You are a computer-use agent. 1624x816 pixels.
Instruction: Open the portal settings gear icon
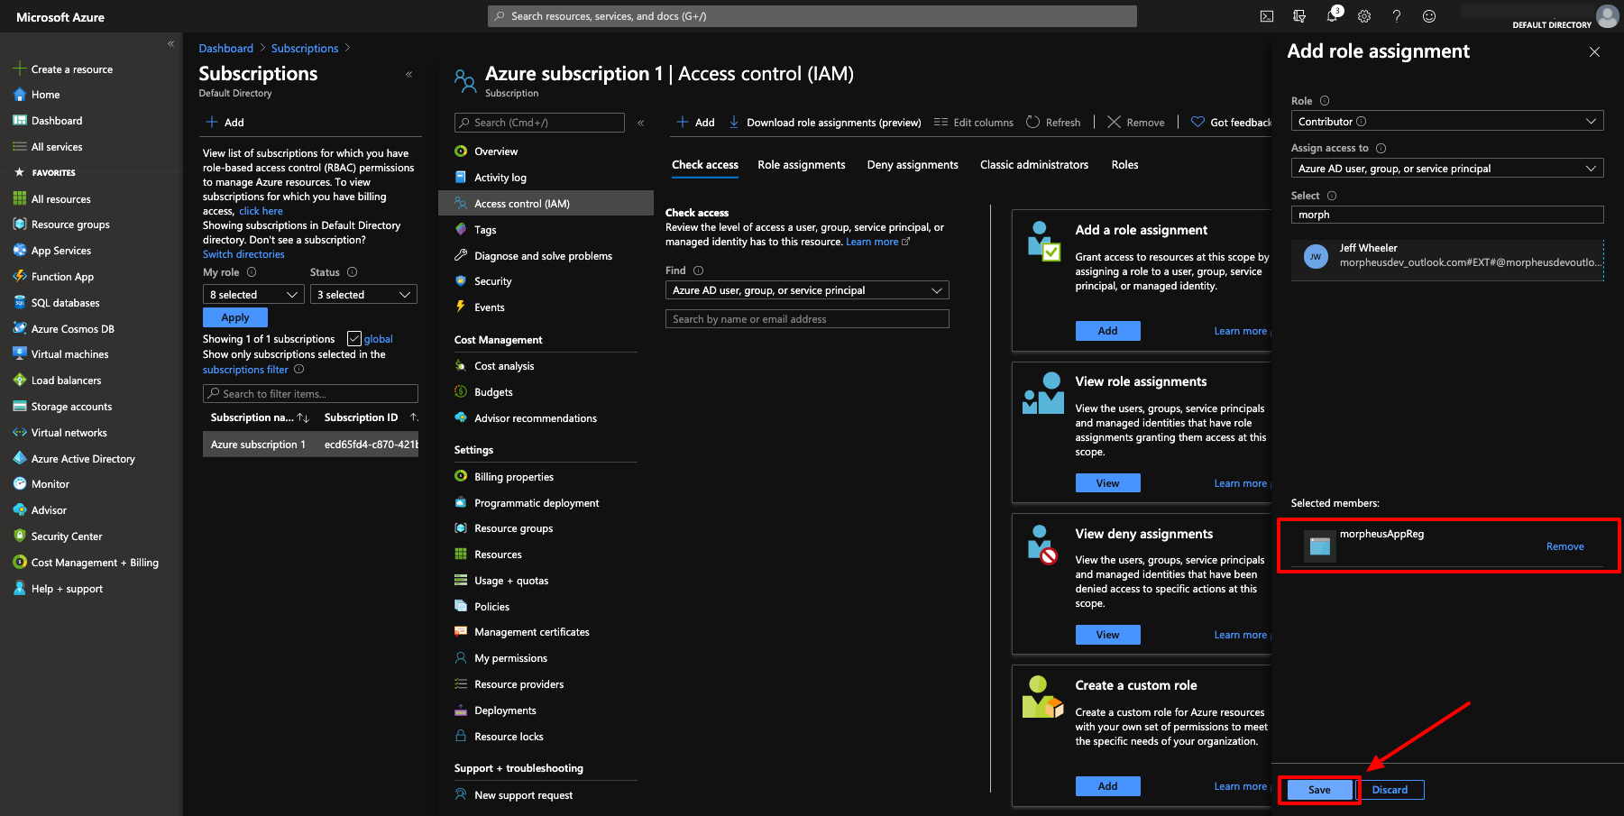(1364, 16)
